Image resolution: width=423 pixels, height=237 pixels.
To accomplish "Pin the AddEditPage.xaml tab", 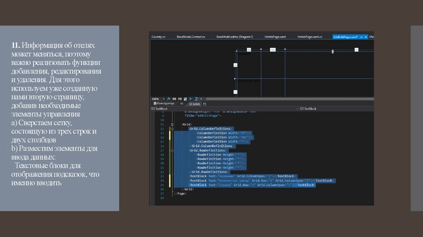I will [361, 37].
